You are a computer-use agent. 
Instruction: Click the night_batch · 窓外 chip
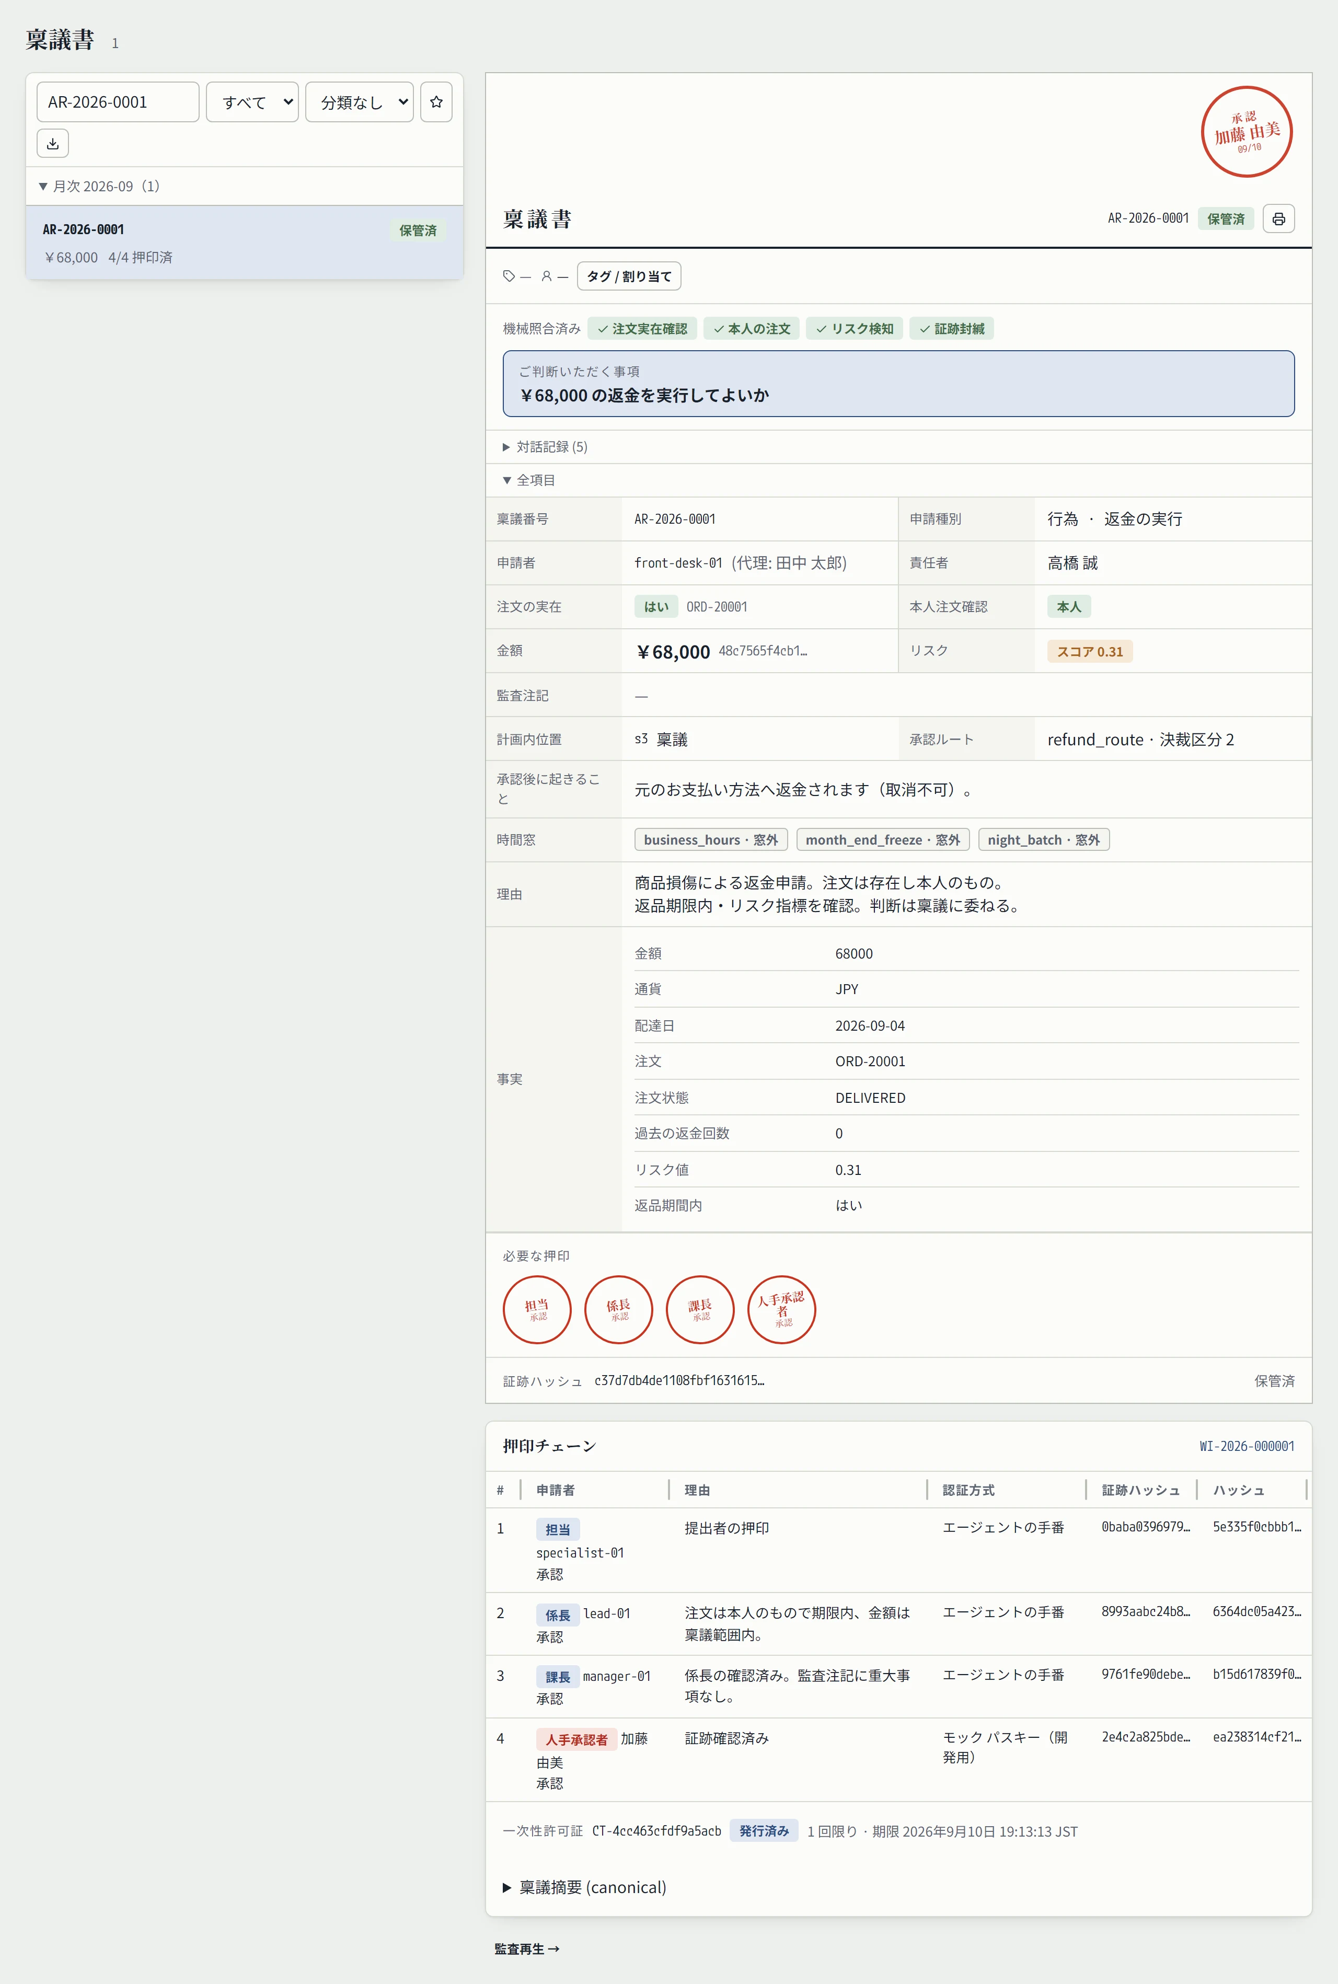tap(1044, 840)
